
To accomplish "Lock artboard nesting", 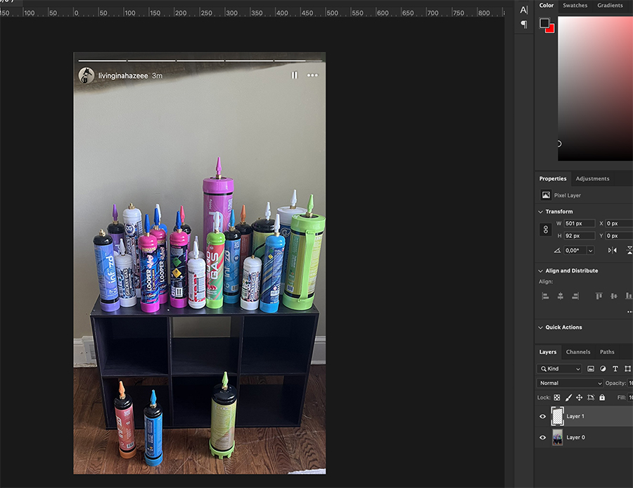I will [591, 397].
